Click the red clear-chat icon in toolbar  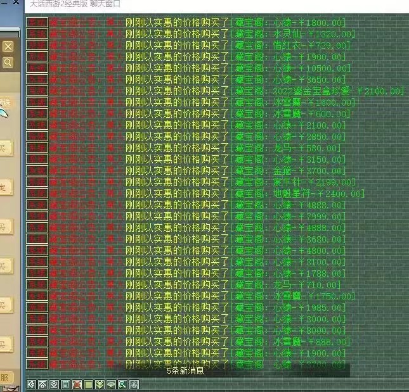[77, 384]
